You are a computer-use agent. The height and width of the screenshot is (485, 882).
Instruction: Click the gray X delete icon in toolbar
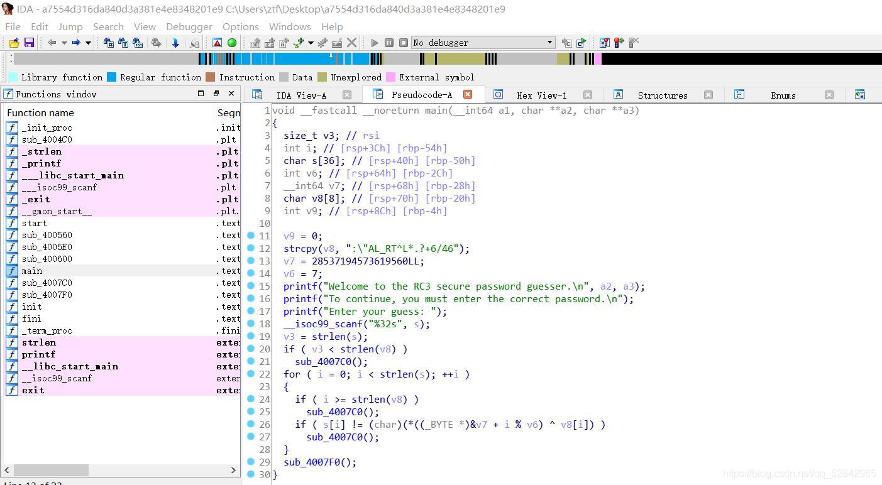tap(352, 43)
